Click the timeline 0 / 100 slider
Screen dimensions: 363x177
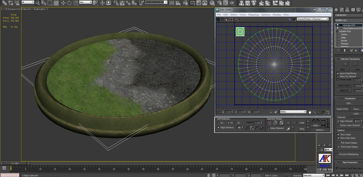click(x=15, y=163)
